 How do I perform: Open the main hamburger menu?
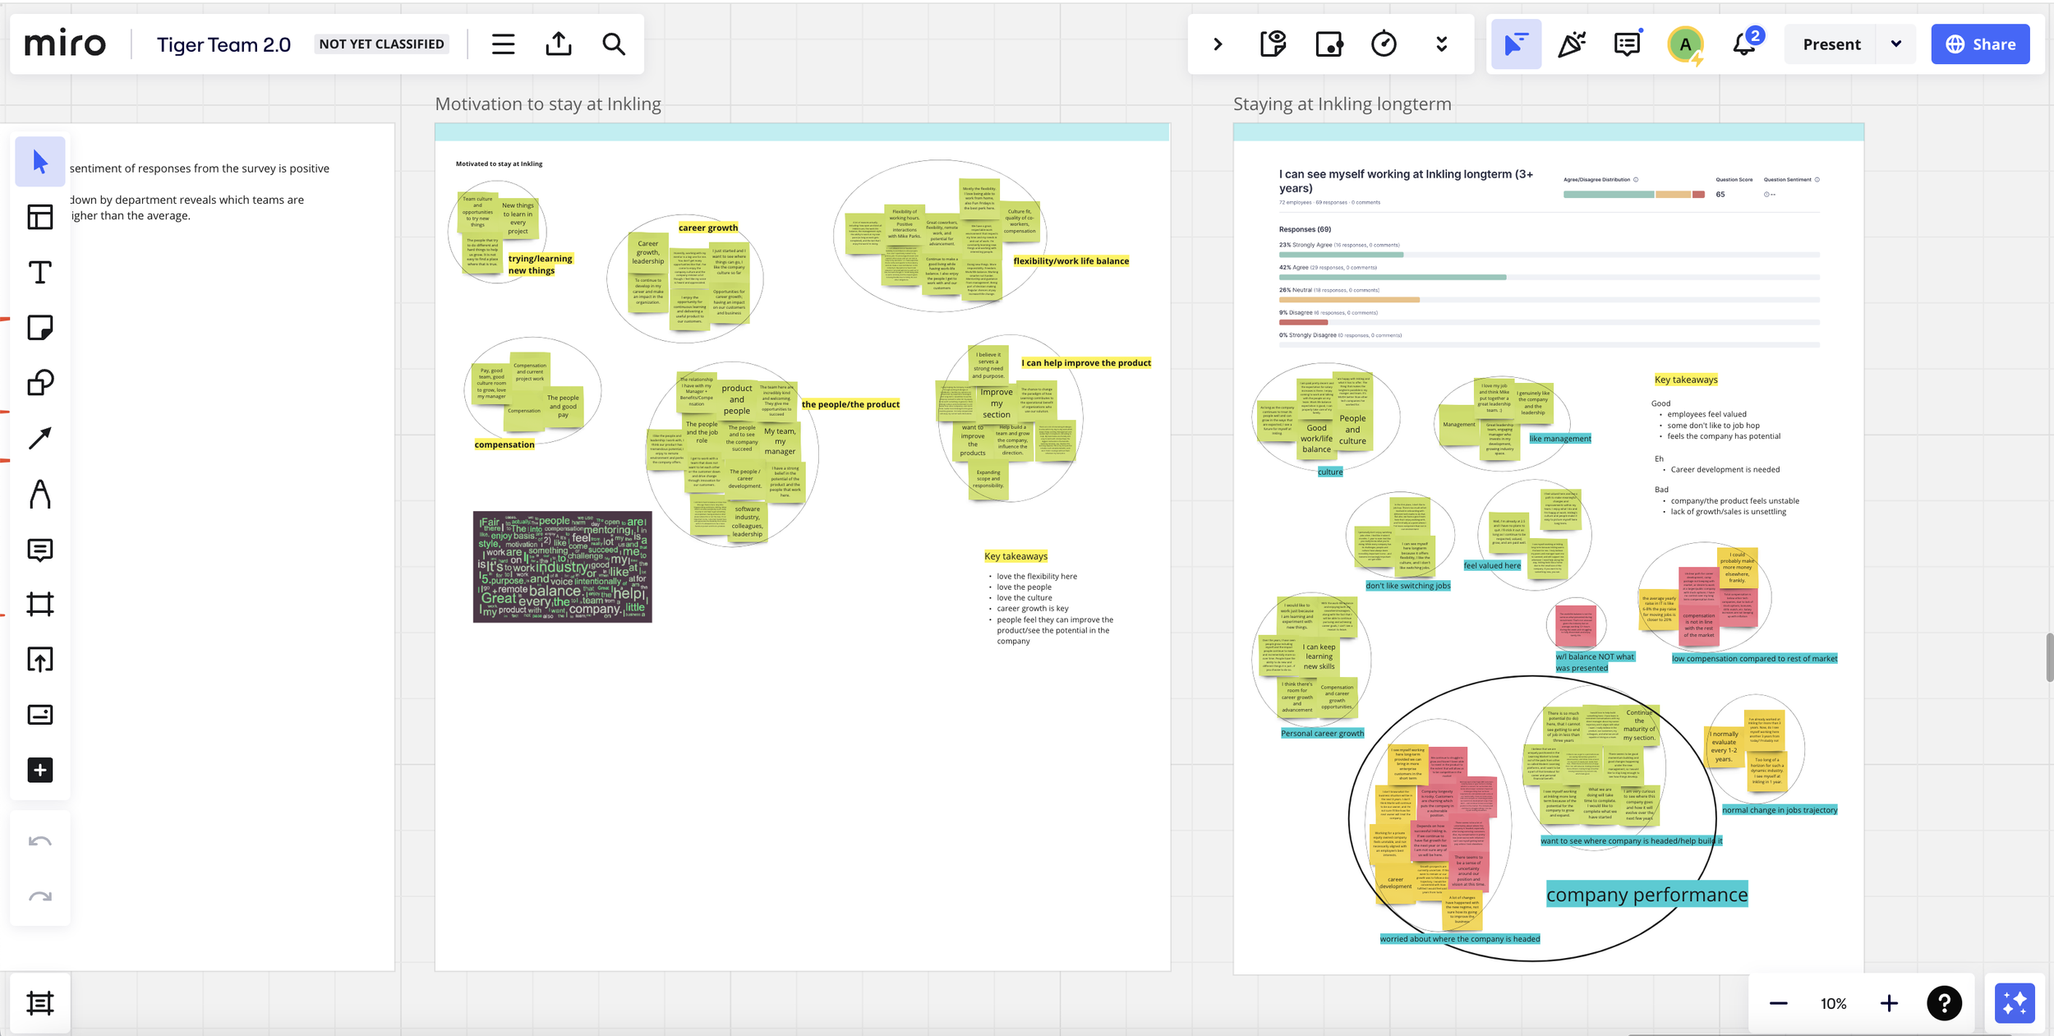point(503,44)
